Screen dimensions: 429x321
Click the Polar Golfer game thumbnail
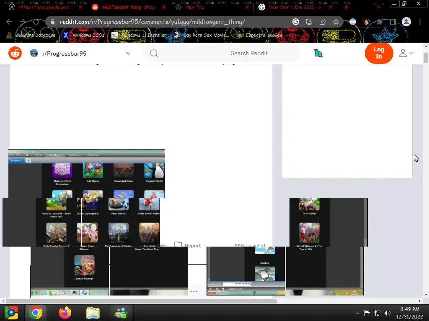(309, 204)
